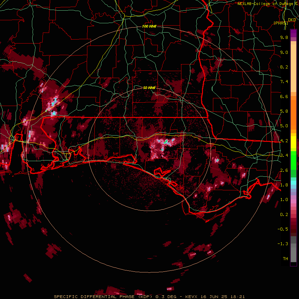Click the TH threshold label on scale
Screen dimensions: 299x299
pos(285,259)
